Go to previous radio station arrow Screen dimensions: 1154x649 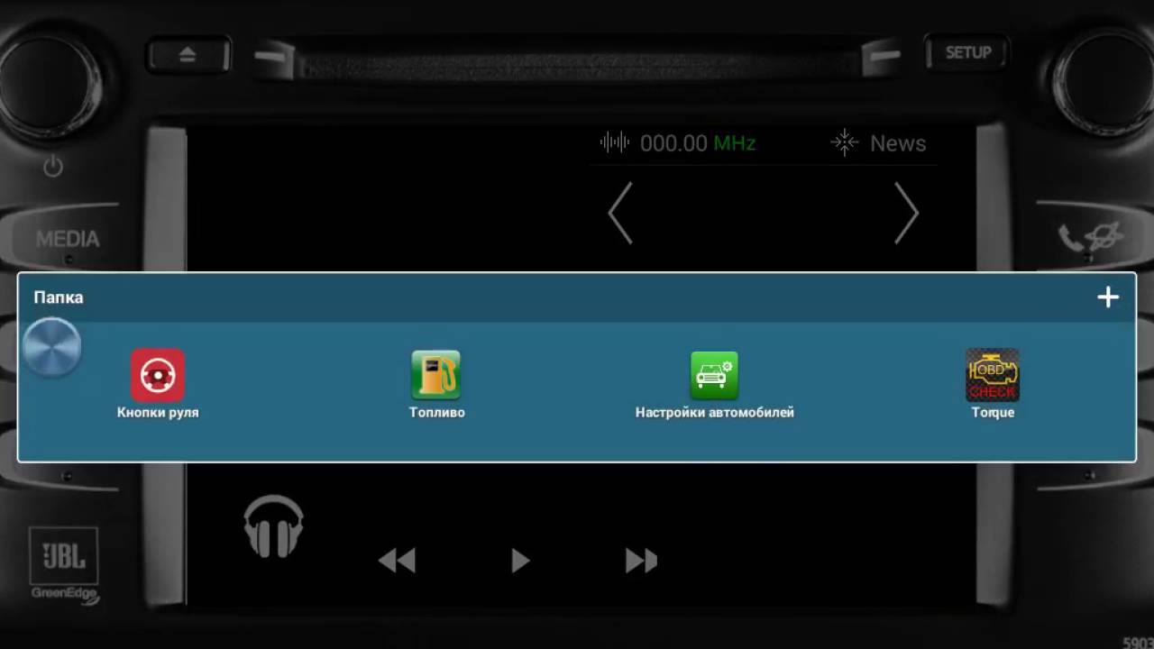pyautogui.click(x=620, y=214)
